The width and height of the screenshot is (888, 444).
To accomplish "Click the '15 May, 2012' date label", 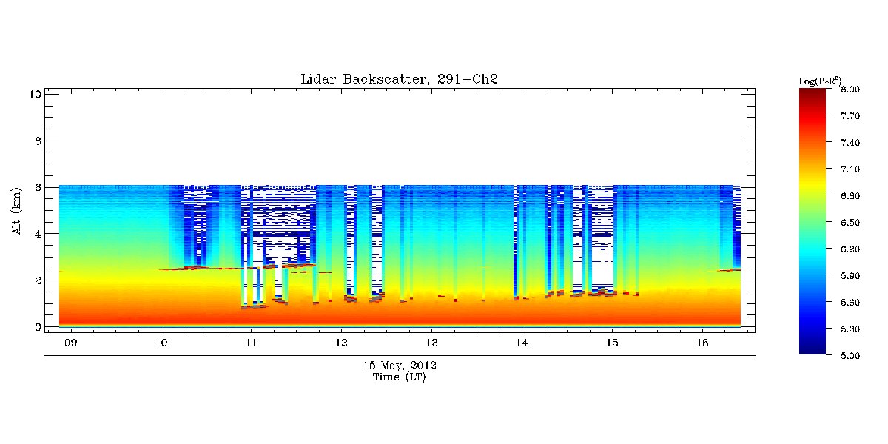I will [x=400, y=366].
